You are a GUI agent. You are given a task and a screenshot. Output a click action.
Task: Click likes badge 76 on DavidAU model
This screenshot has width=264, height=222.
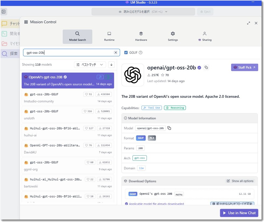click(89, 145)
